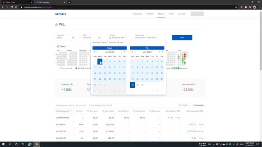Open the Reports tab
The height and width of the screenshot is (147, 262).
(x=161, y=14)
